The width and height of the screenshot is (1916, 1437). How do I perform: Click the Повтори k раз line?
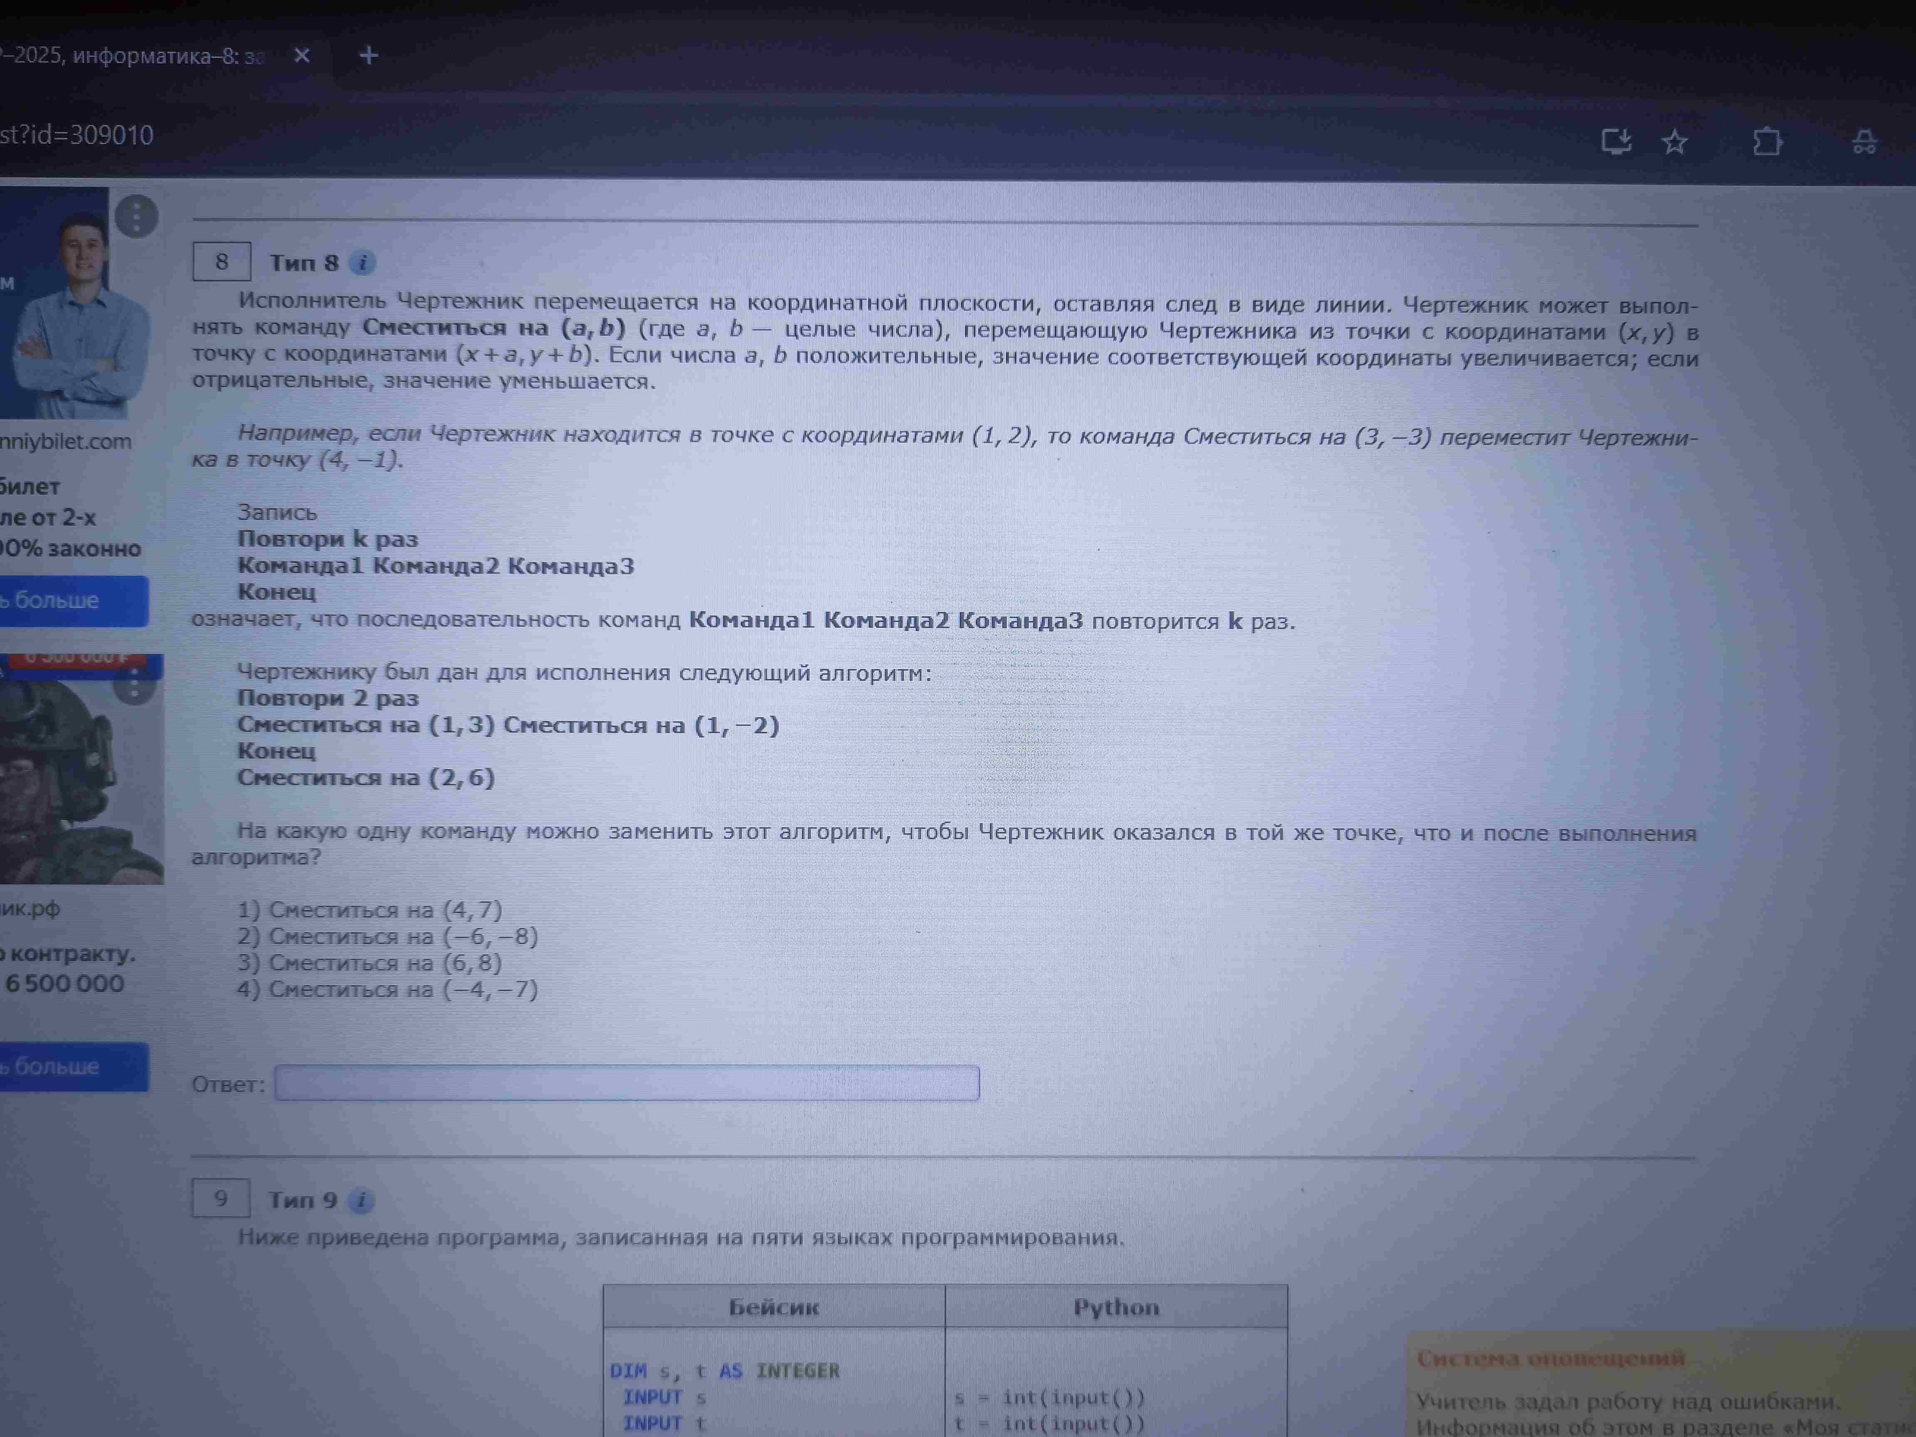[328, 539]
